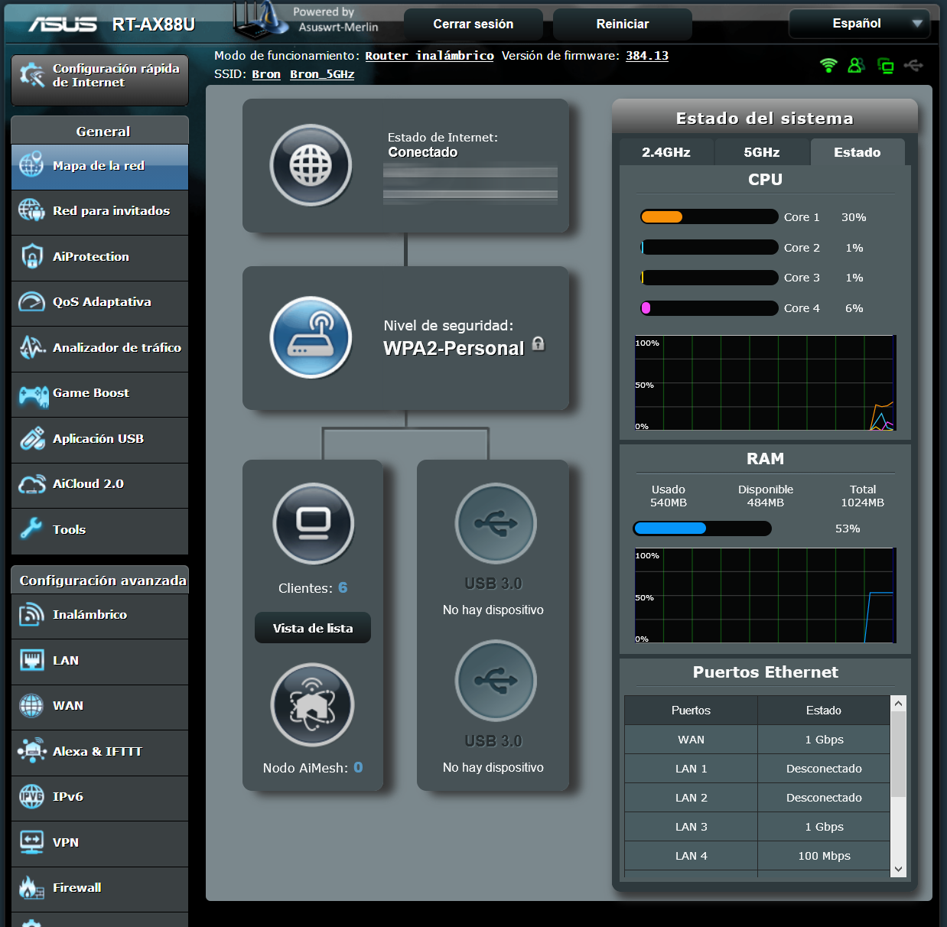Click the IPv6 globe icon
The width and height of the screenshot is (947, 927).
31,796
